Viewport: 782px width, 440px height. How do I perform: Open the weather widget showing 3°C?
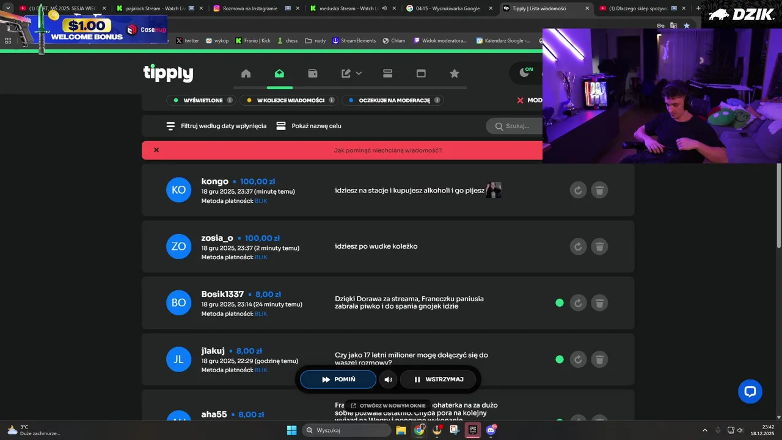coord(34,430)
